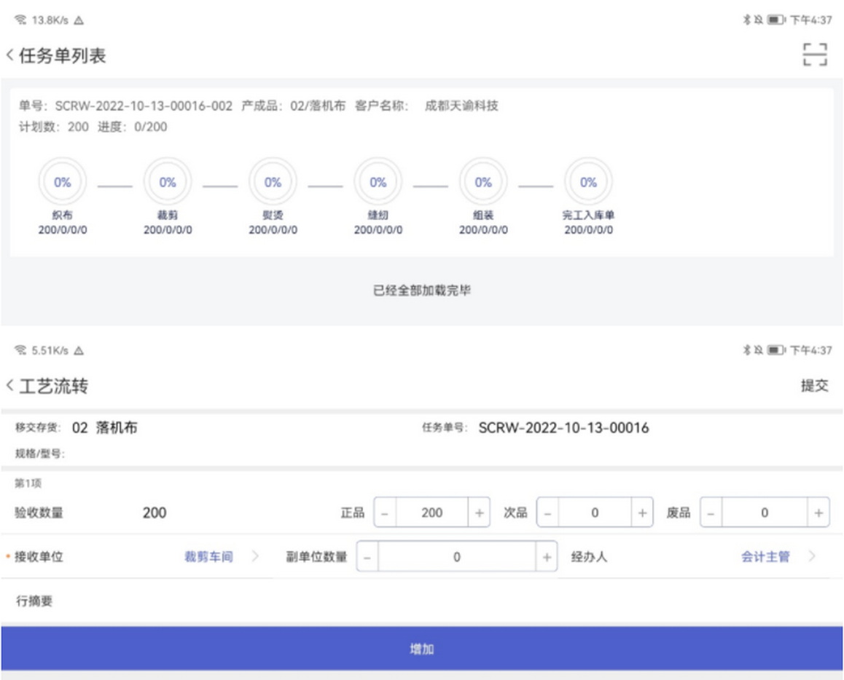Open the 组装 progress circle

click(x=483, y=183)
